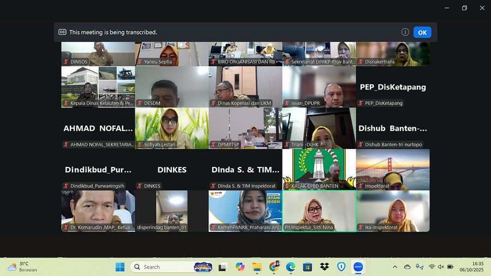Image resolution: width=491 pixels, height=276 pixels.
Task: Open Google Chrome in the taskbar
Action: coord(274,267)
